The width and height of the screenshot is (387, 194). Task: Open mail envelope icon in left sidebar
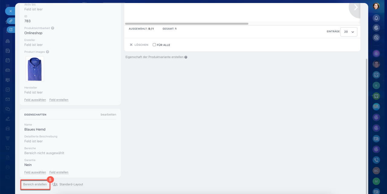(8, 99)
